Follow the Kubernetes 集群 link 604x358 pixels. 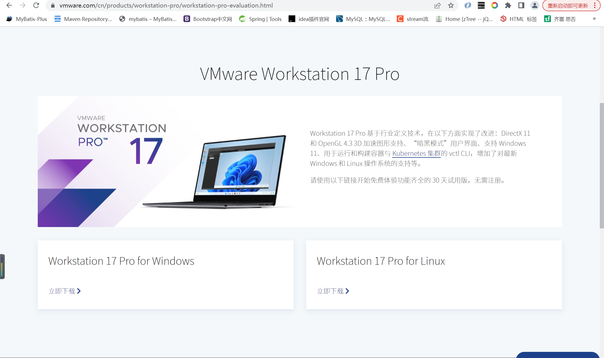click(416, 153)
